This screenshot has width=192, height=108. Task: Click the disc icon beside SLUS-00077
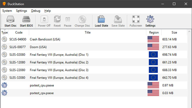point(4,47)
